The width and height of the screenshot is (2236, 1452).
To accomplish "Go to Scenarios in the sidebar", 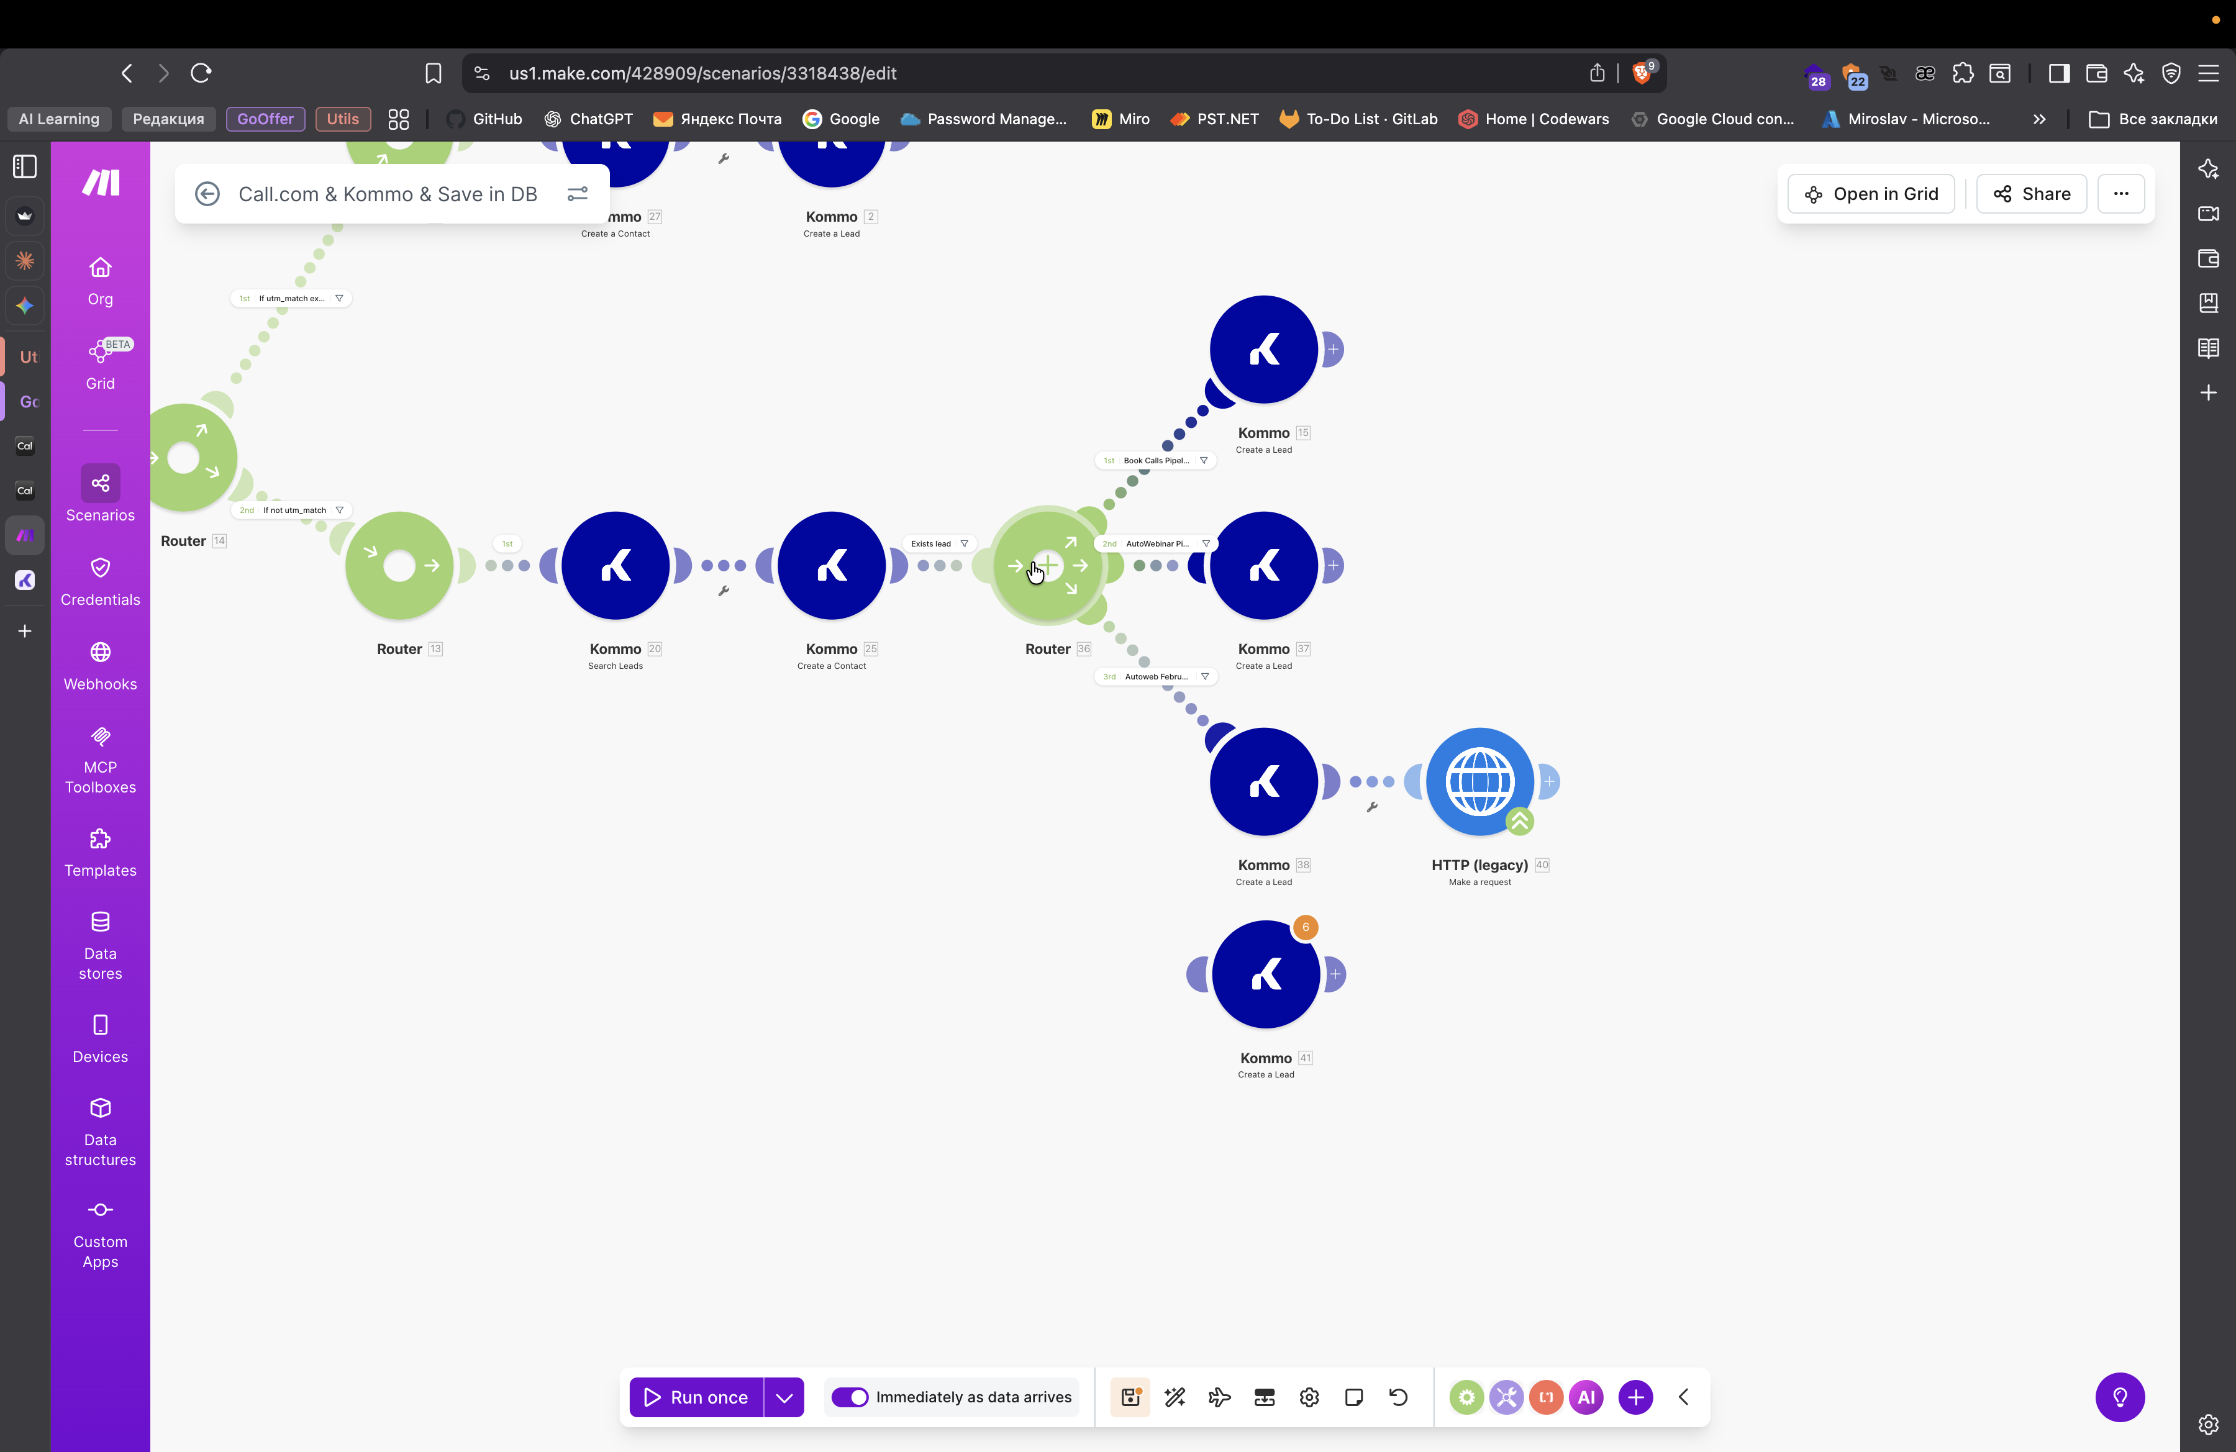I will point(101,495).
